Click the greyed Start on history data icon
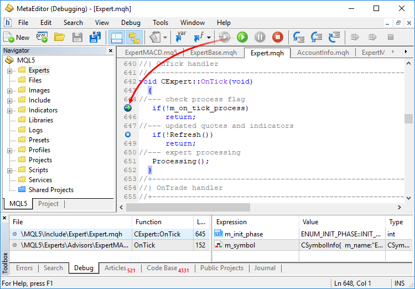 [225, 37]
